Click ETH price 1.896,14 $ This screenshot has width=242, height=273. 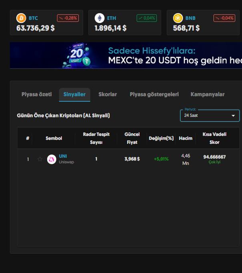(110, 28)
